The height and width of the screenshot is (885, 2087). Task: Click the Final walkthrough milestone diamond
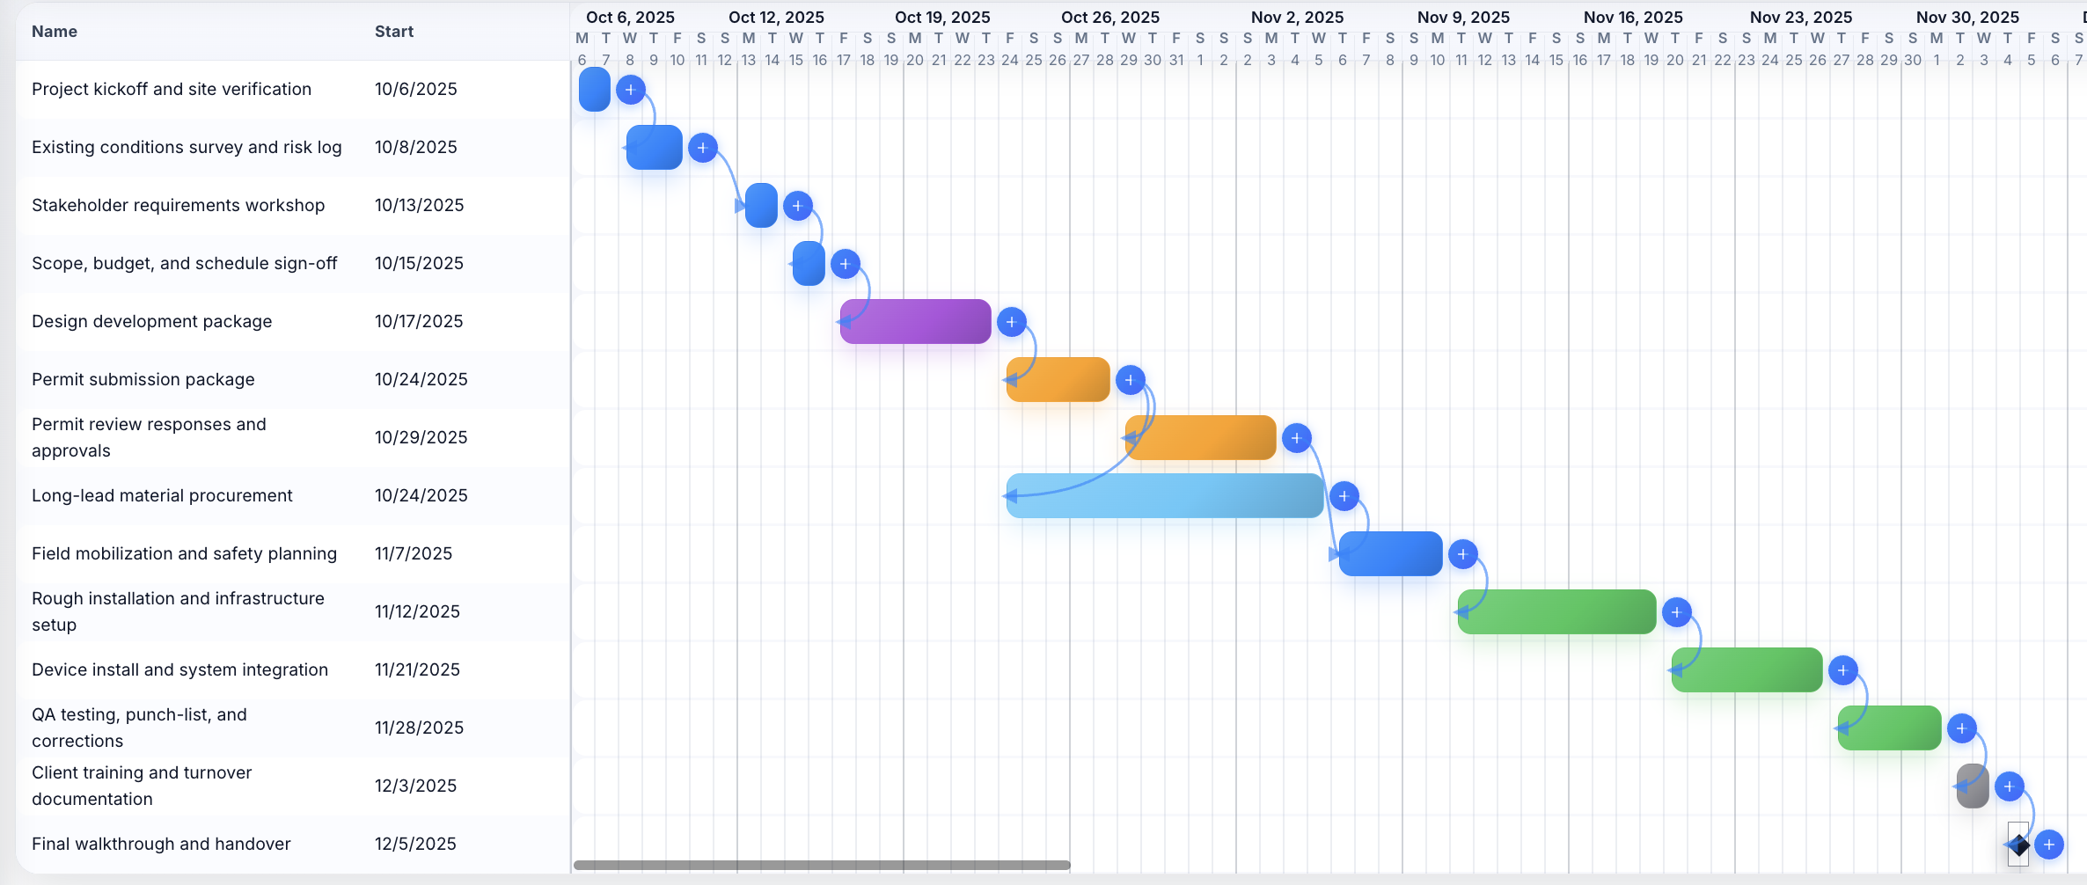coord(2019,844)
